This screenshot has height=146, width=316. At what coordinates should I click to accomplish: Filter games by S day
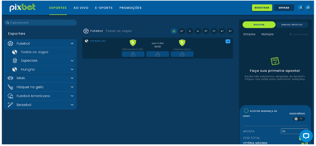(x=190, y=31)
